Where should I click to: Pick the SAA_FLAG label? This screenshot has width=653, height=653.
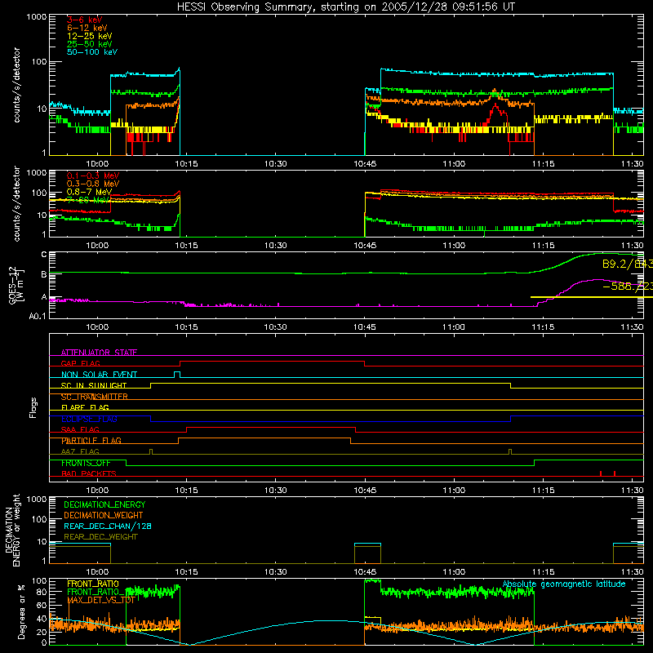click(80, 429)
